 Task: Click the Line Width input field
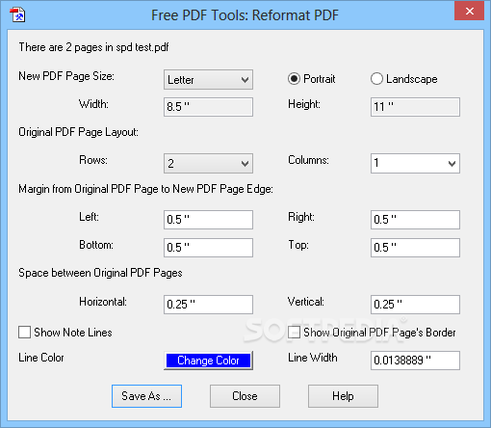pyautogui.click(x=415, y=361)
